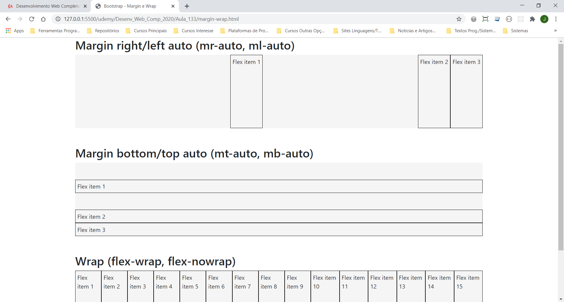This screenshot has width=564, height=302.
Task: View site information icon in address bar
Action: click(58, 19)
